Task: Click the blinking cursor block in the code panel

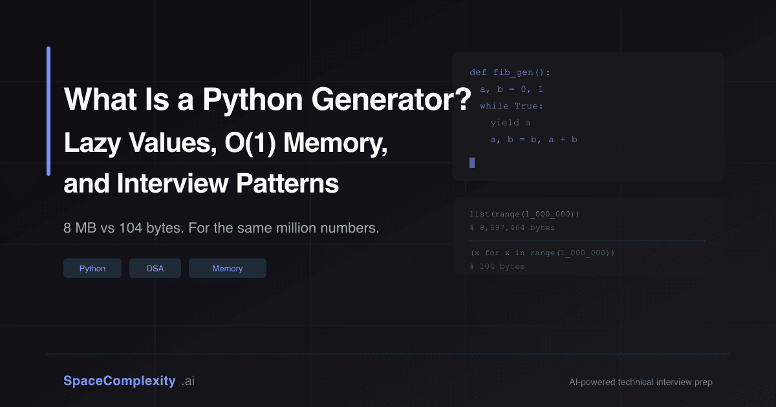Action: (x=472, y=163)
